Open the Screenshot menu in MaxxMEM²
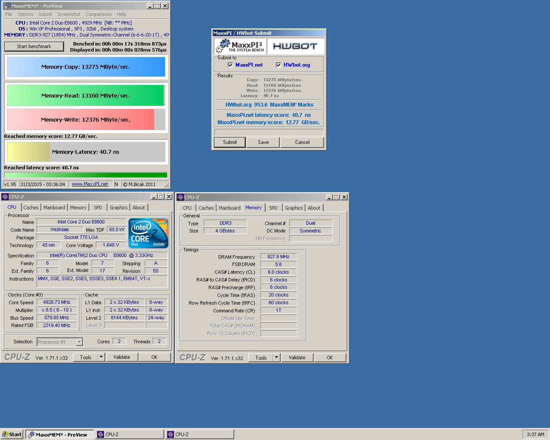The height and width of the screenshot is (440, 550). point(69,14)
